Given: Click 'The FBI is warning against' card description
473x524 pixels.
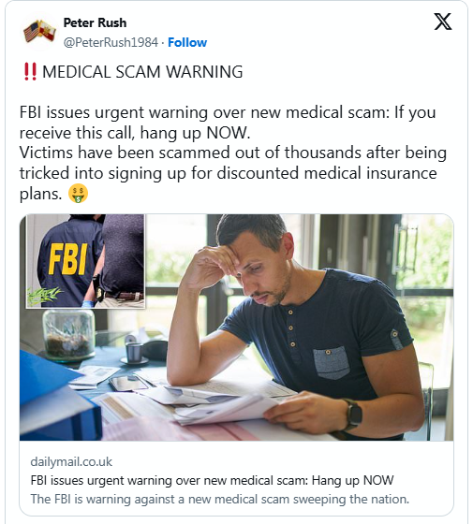Looking at the screenshot, I should pyautogui.click(x=220, y=500).
